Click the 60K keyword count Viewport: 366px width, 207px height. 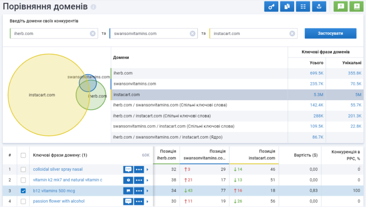point(146,155)
